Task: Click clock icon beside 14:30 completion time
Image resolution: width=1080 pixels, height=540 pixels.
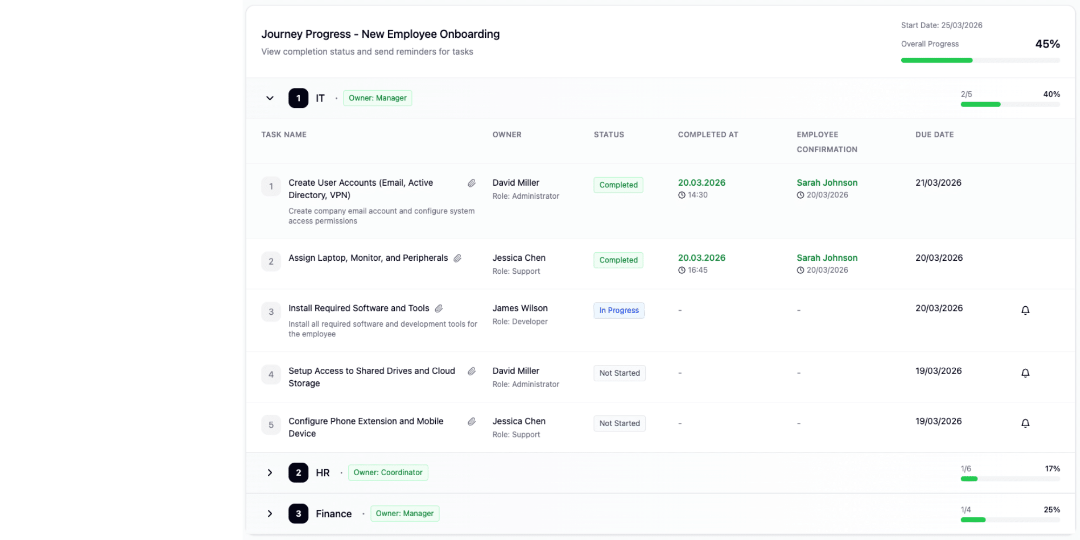Action: click(682, 195)
